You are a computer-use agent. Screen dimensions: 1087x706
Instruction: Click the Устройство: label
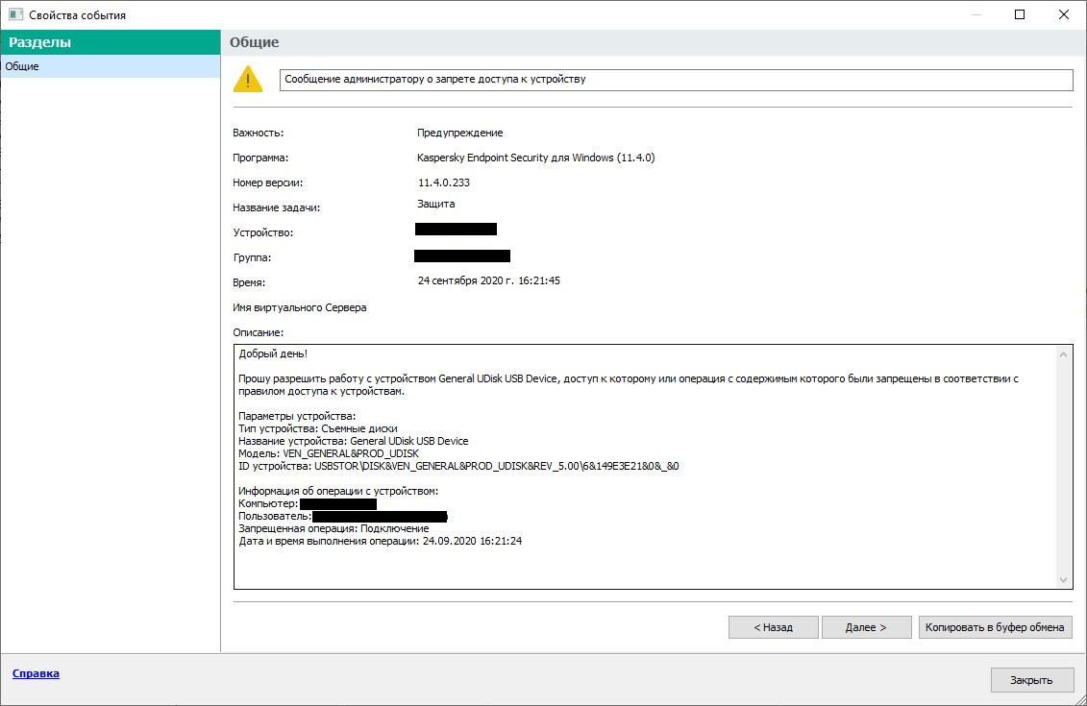pos(263,232)
